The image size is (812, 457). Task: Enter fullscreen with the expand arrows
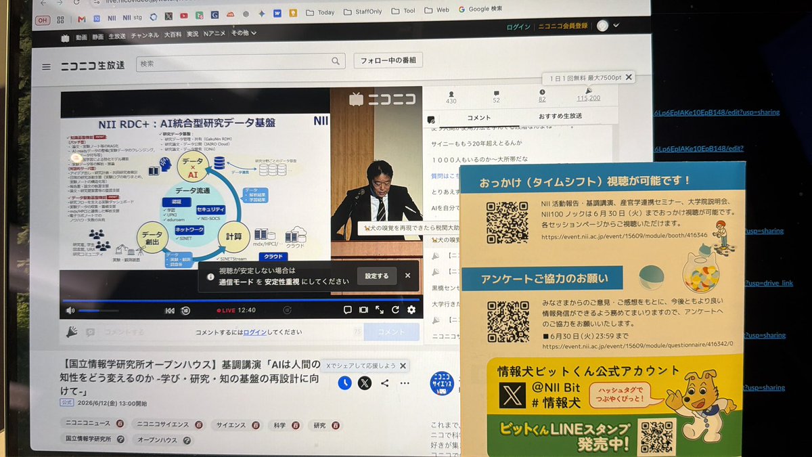coord(379,310)
